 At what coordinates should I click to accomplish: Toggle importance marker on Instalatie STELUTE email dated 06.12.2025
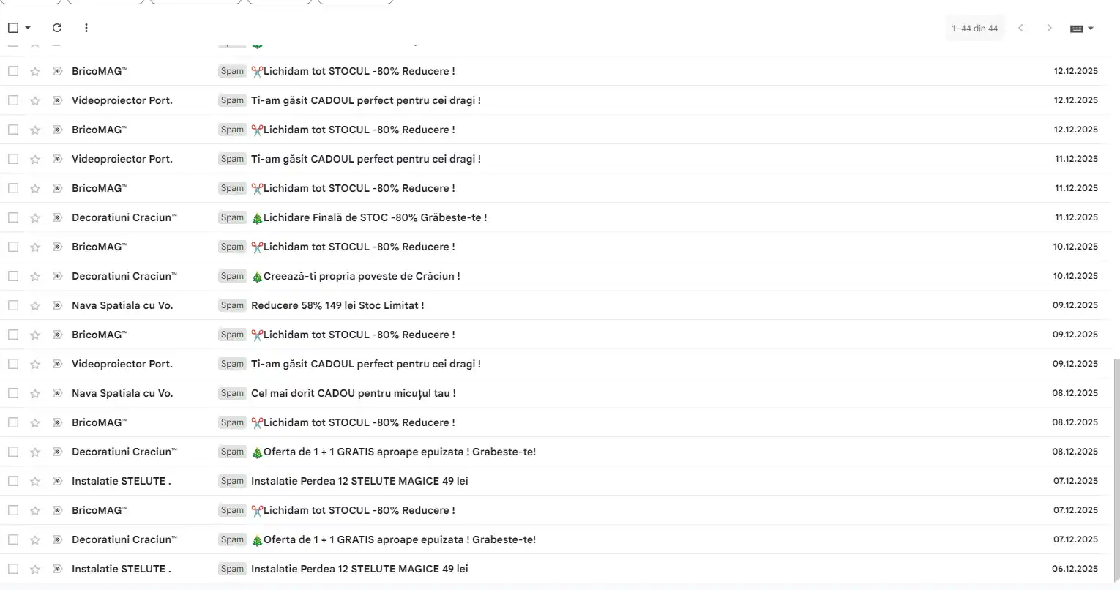(57, 569)
